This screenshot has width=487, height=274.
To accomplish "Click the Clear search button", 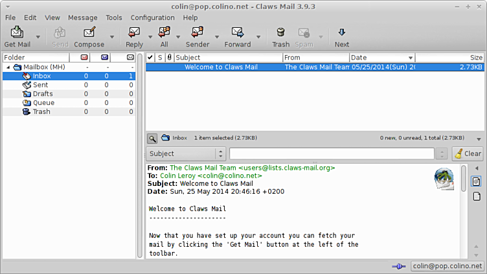I will tap(468, 154).
